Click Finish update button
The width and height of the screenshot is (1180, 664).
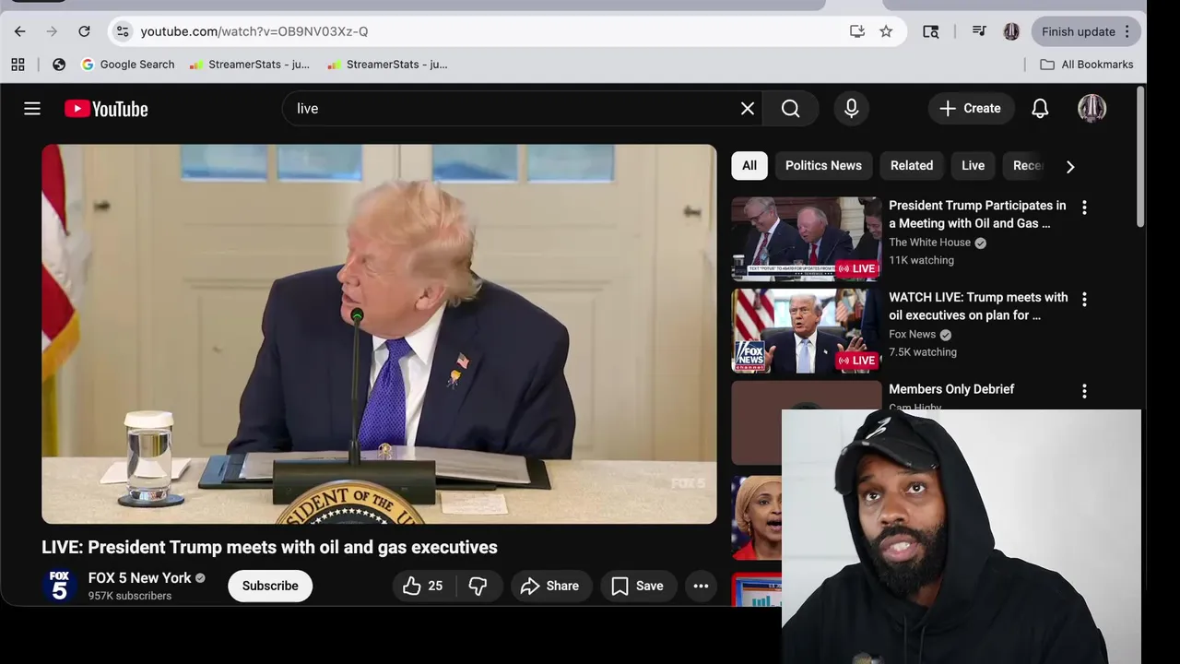[1087, 31]
